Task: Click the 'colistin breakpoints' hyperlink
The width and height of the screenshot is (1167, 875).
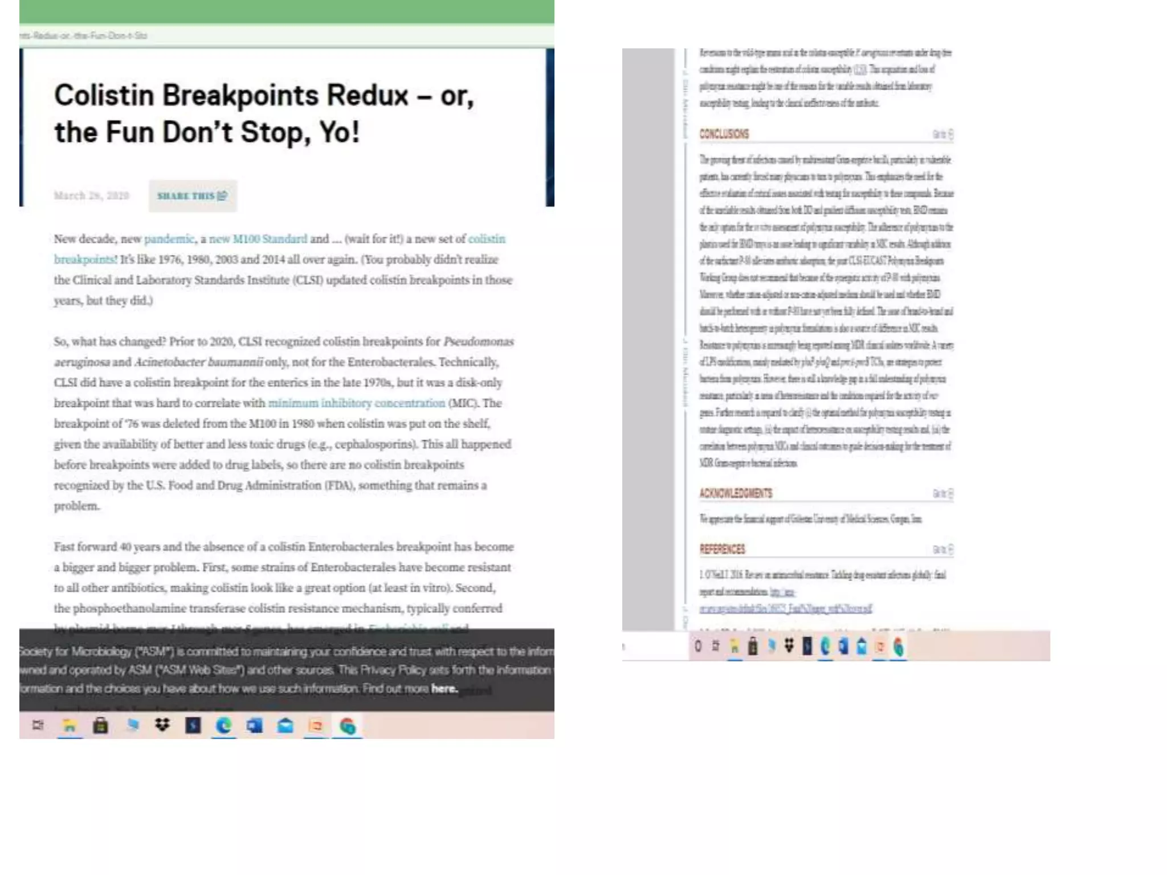Action: click(x=486, y=239)
